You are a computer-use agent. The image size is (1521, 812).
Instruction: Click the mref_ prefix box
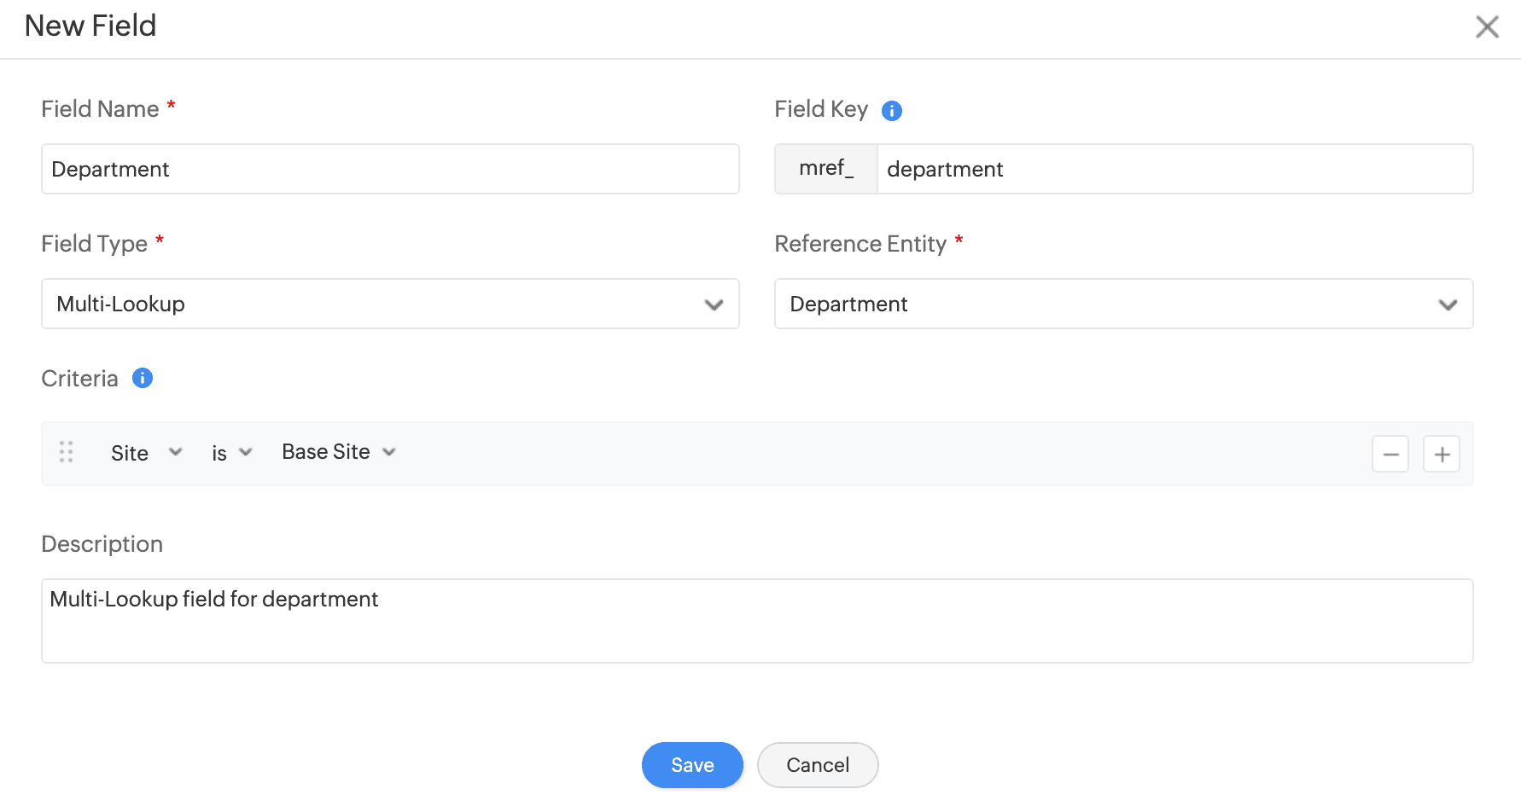click(825, 168)
